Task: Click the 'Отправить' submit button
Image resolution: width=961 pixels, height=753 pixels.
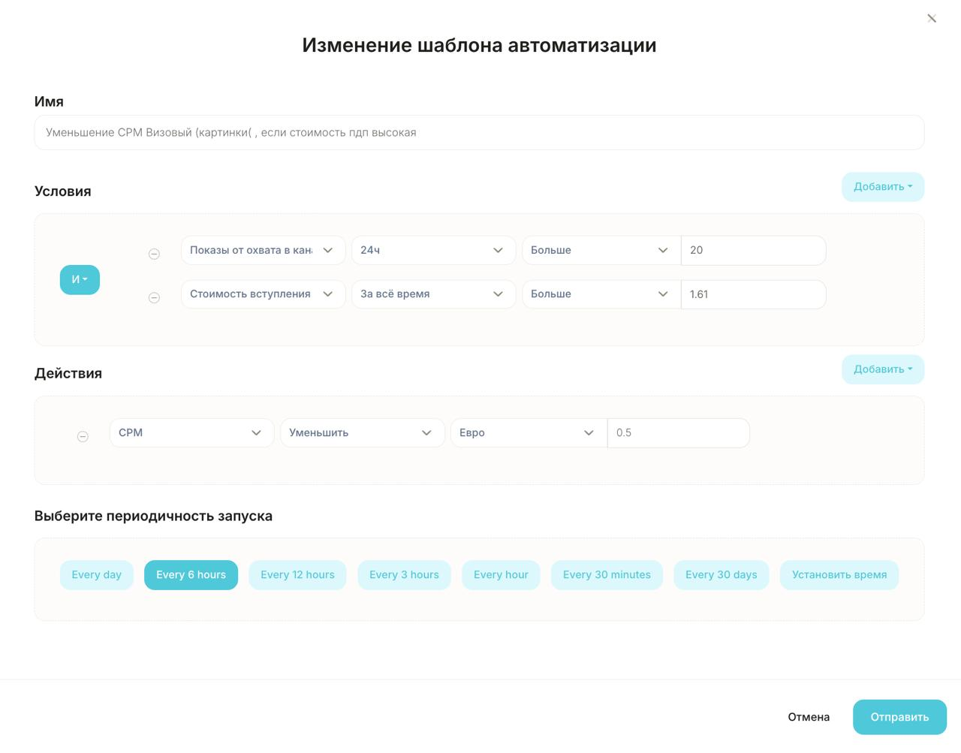Action: (899, 717)
